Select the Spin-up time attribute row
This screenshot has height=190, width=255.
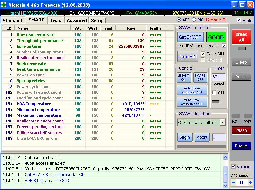pos(88,46)
